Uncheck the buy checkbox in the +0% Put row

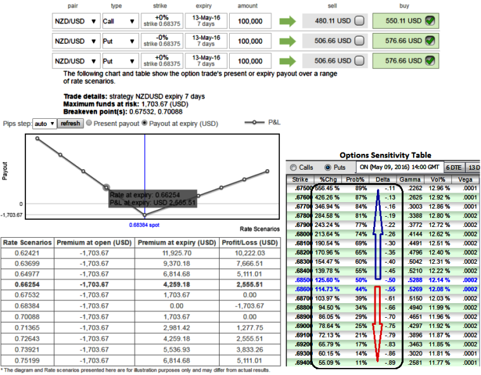click(x=430, y=61)
